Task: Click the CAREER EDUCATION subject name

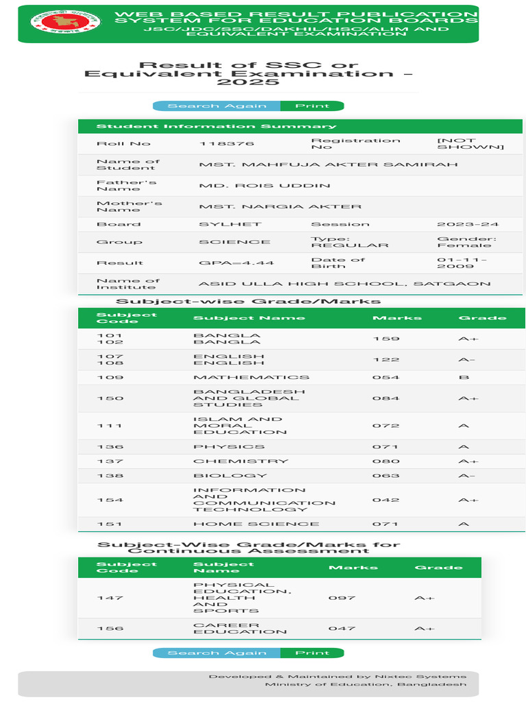Action: (240, 629)
